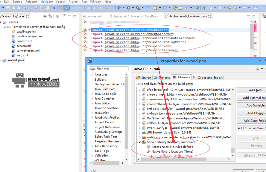This screenshot has height=172, width=266.
Task: Open the Search icon dropdown arrow
Action: pos(191,8)
